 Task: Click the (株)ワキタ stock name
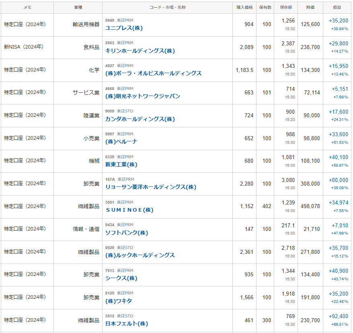point(119,301)
